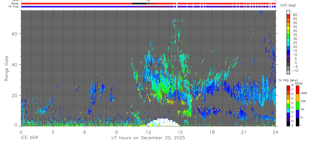Click the '35' value on ELEV scale
Screen dimensions: 310x143
(x=295, y=35)
